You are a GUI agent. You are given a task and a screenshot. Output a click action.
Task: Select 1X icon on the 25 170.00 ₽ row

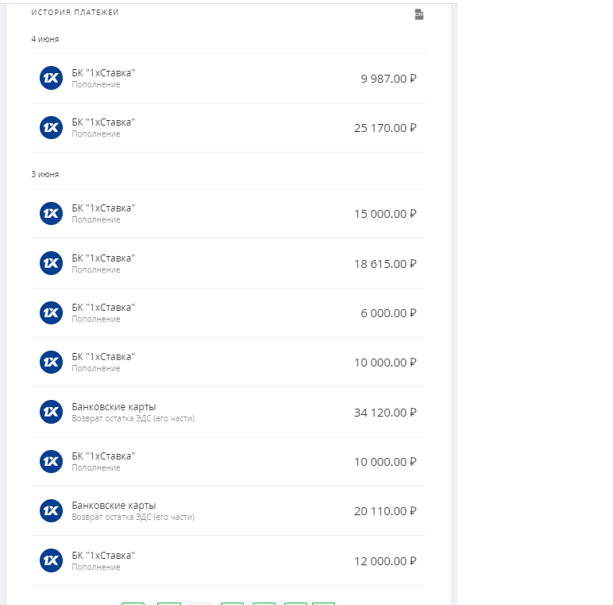tap(51, 127)
